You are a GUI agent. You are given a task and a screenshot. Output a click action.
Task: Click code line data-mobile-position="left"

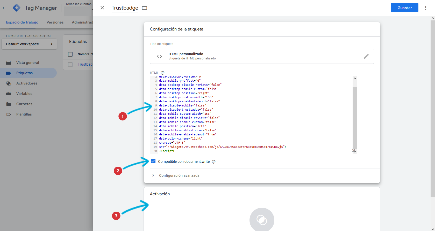tap(183, 126)
